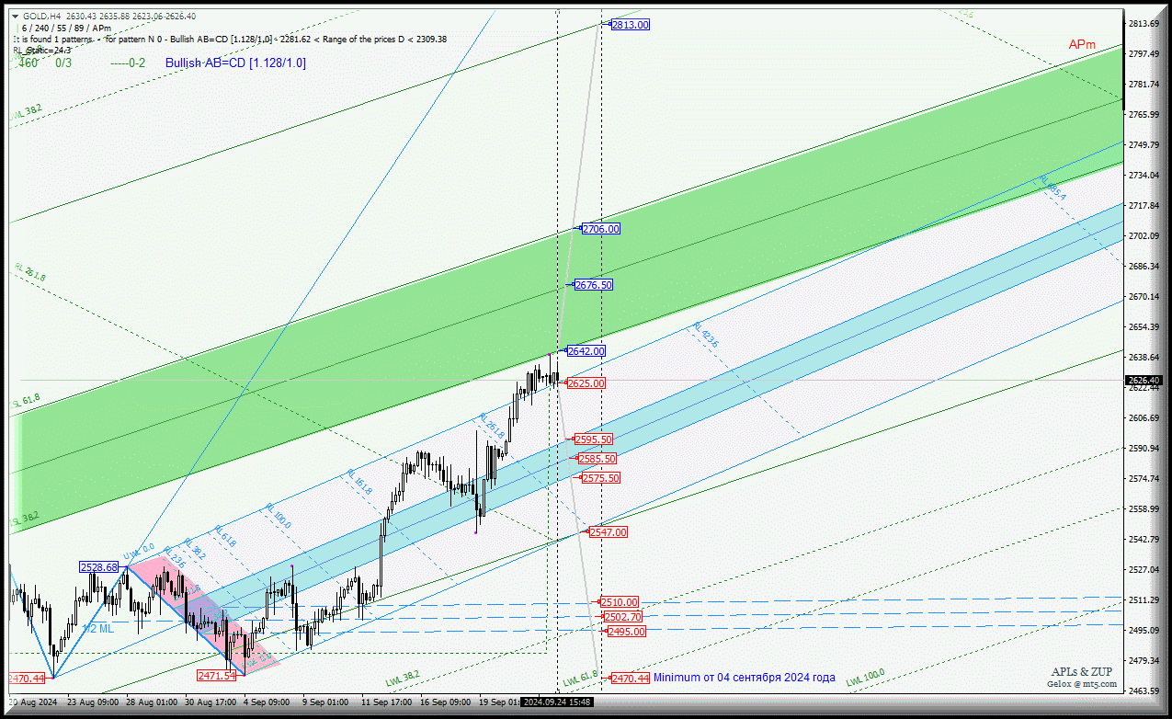
Task: Click the 2528.68 swing high label
Action: point(98,567)
